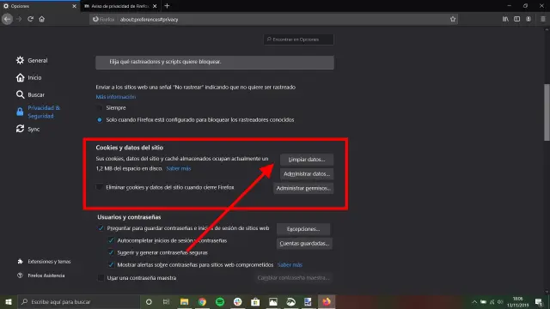
Task: Click the Administrar permisos button
Action: (303, 188)
